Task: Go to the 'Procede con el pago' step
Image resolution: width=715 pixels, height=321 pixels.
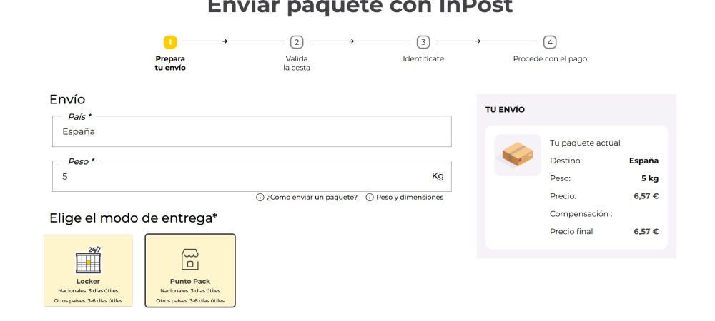Action: click(x=550, y=59)
